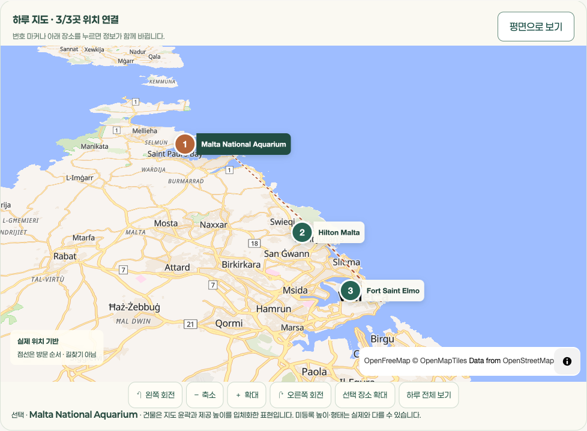Click the Manikata village label on map
This screenshot has height=431, width=587.
94,146
